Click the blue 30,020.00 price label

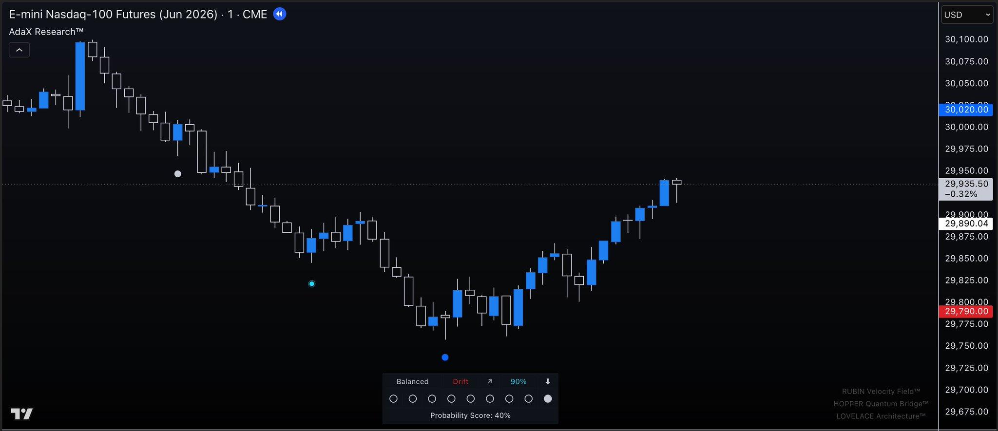(x=966, y=110)
